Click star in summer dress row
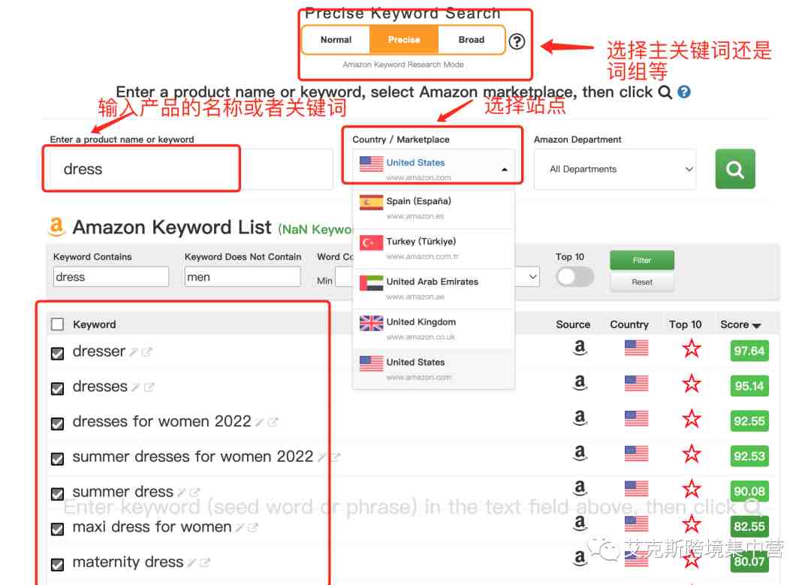Image resolution: width=811 pixels, height=585 pixels. [692, 490]
